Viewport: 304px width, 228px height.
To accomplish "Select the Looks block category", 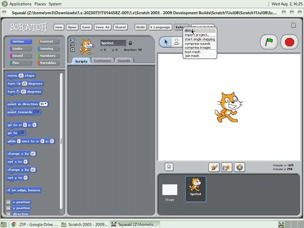I will pyautogui.click(x=21, y=49).
